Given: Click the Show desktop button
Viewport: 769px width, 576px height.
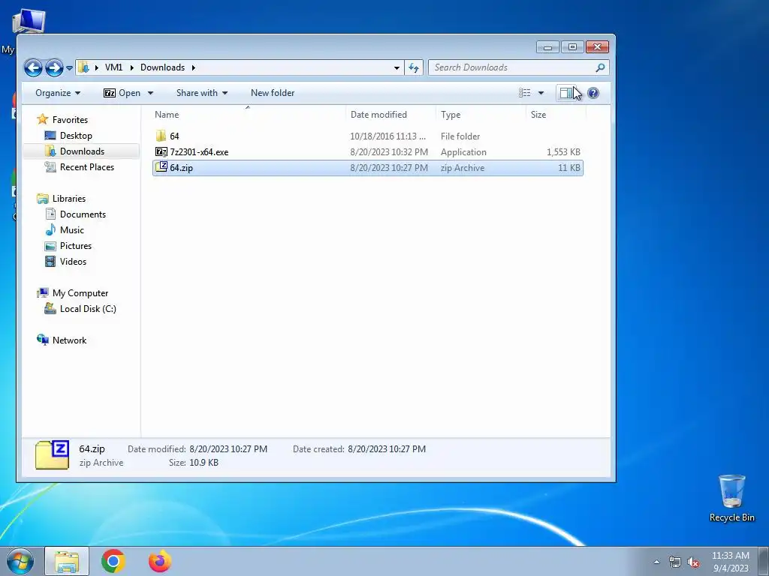Looking at the screenshot, I should coord(764,562).
